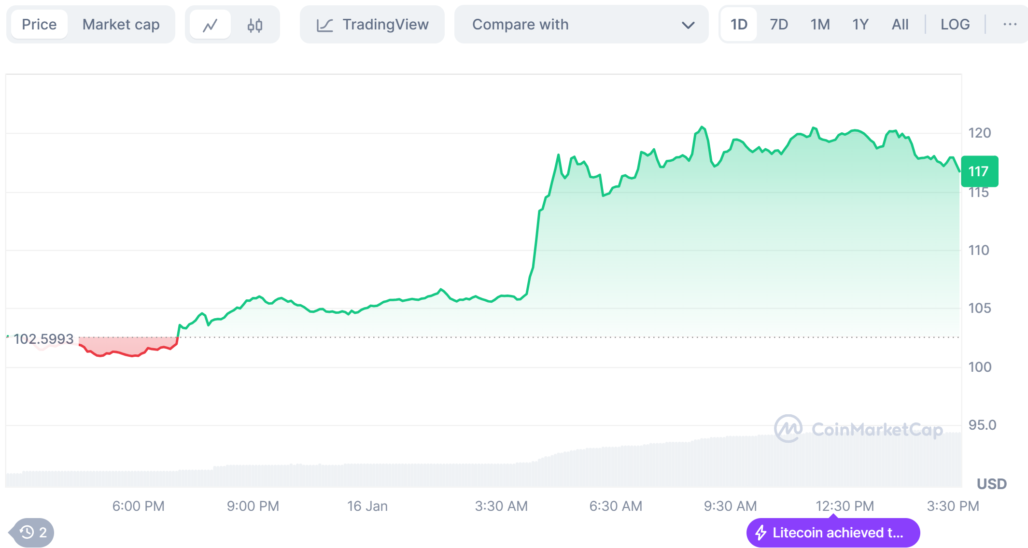1028x548 pixels.
Task: Select the 1M time range
Action: (x=820, y=24)
